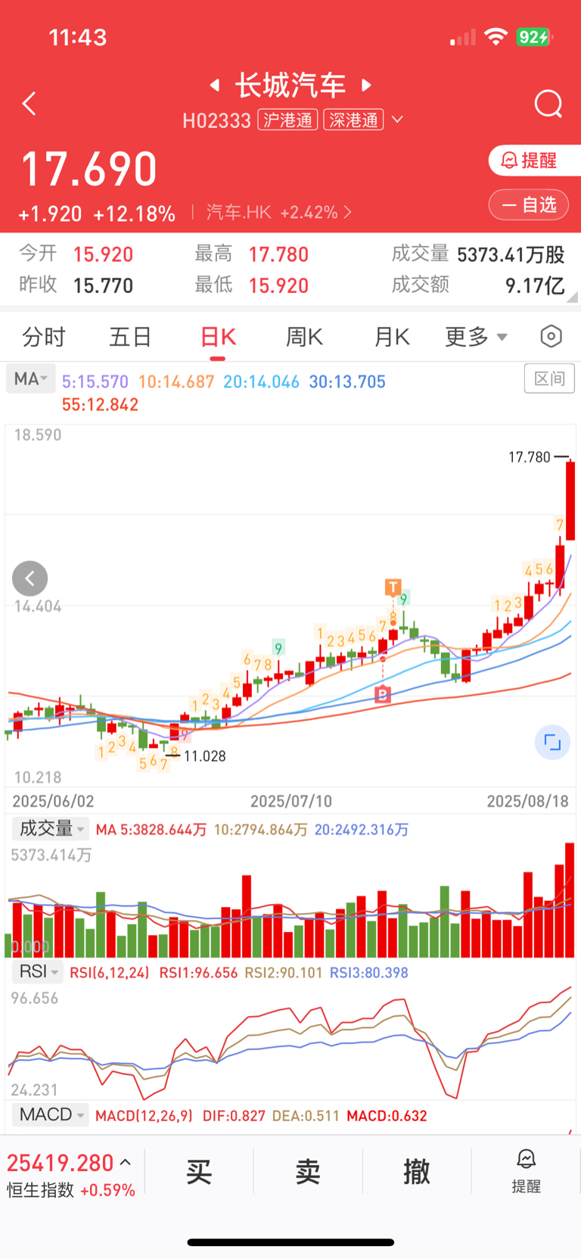Image resolution: width=581 pixels, height=1259 pixels.
Task: Open the 成交量 indicator dropdown
Action: click(x=50, y=829)
